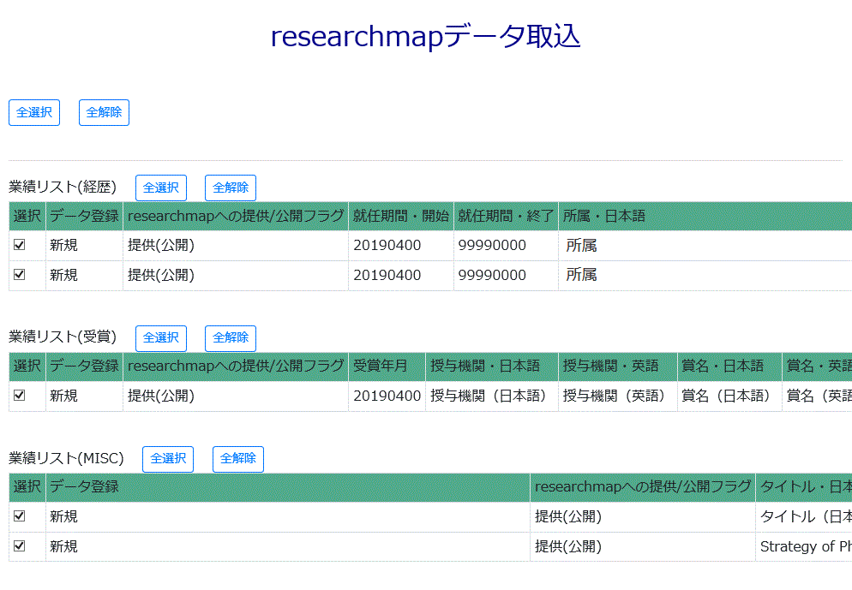The width and height of the screenshot is (852, 590).
Task: Click the データ登録 header of the 経歴 table
Action: [84, 216]
